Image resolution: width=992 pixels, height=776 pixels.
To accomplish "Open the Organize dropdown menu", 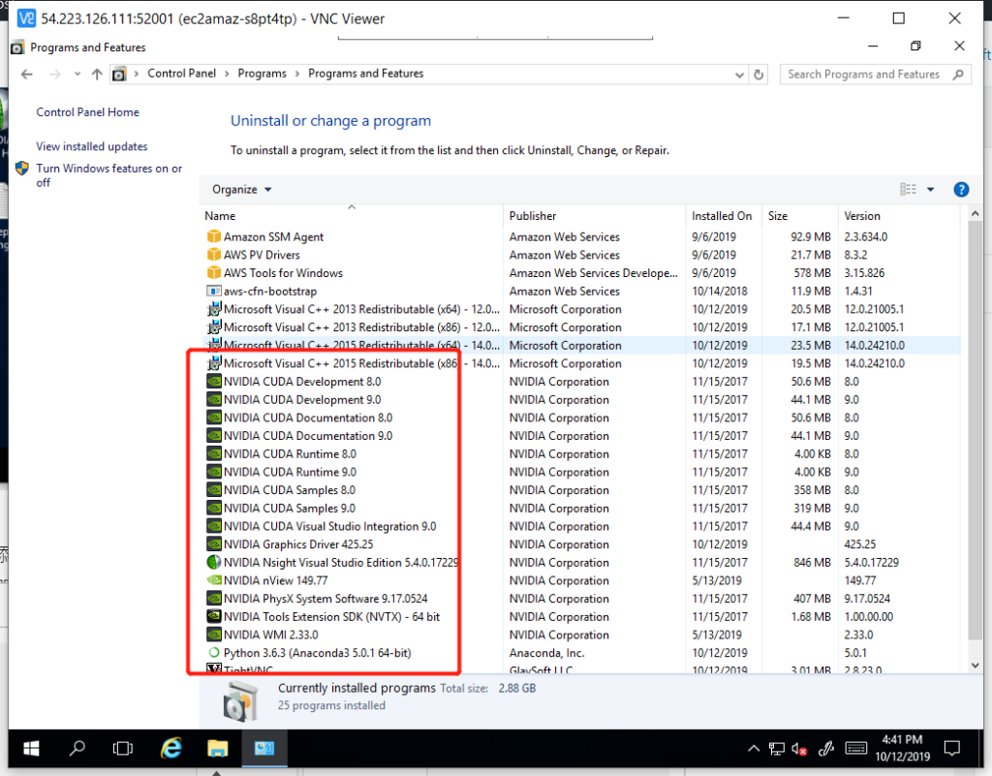I will [x=242, y=190].
